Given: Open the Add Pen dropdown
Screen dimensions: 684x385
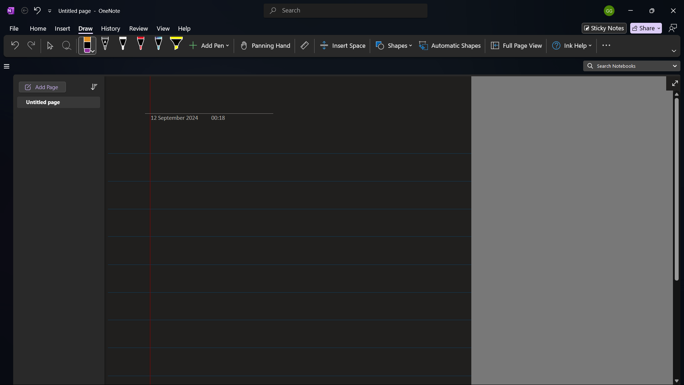Looking at the screenshot, I should tap(210, 46).
